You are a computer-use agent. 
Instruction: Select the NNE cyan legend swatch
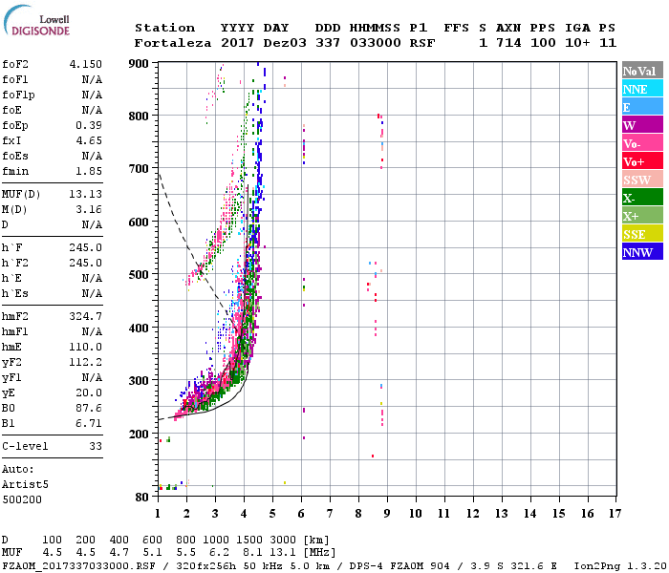pyautogui.click(x=642, y=88)
